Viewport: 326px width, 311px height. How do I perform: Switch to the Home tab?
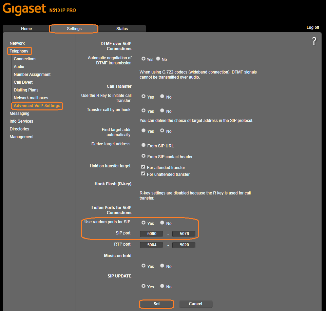26,29
